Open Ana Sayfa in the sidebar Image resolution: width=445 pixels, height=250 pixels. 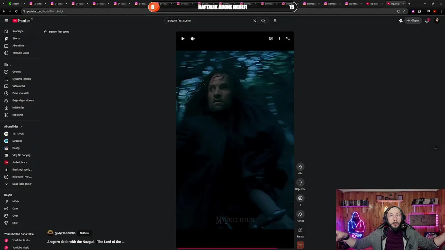coord(19,31)
